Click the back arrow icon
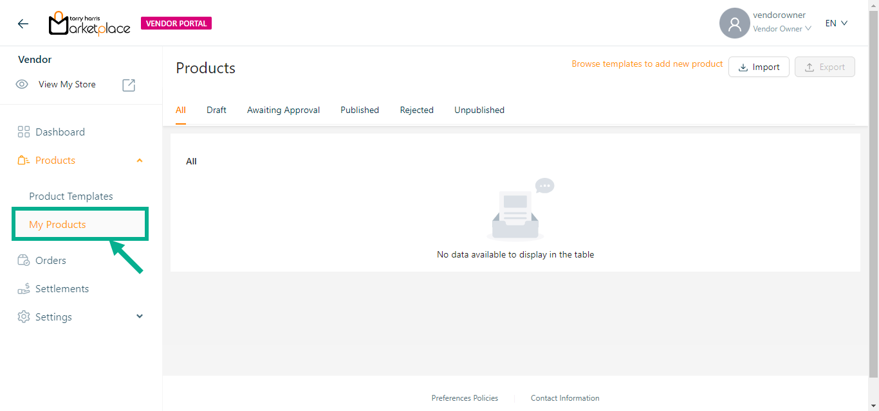Screen dimensions: 879x411 coord(23,24)
